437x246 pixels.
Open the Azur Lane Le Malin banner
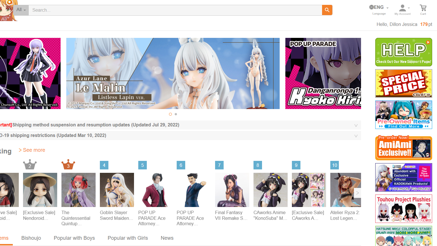173,73
